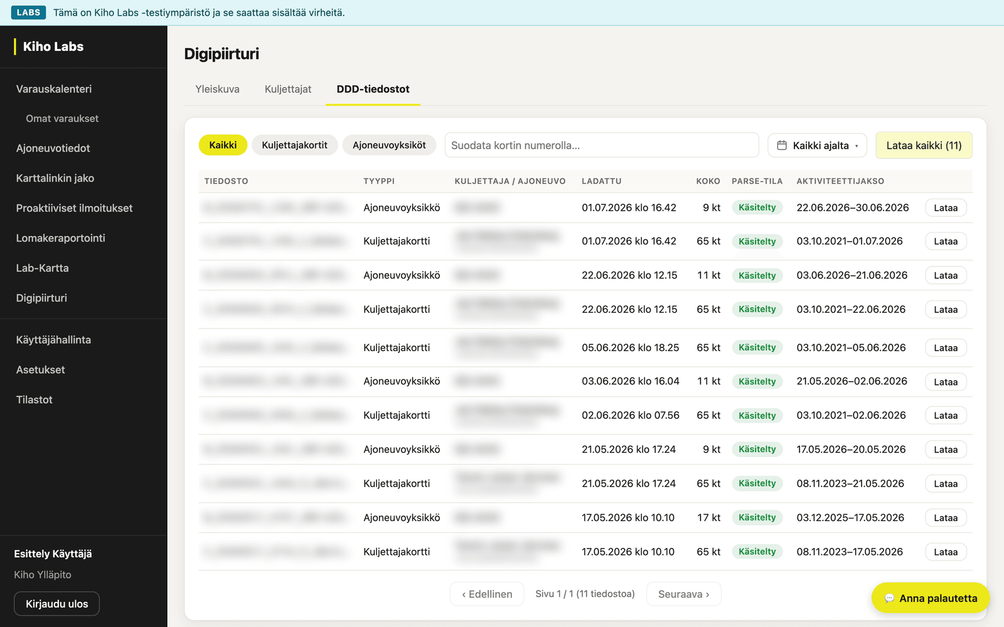Screen dimensions: 1004x627
Task: Click Lataa for 22.06.2026–30.06.2026 row
Action: [x=946, y=208]
